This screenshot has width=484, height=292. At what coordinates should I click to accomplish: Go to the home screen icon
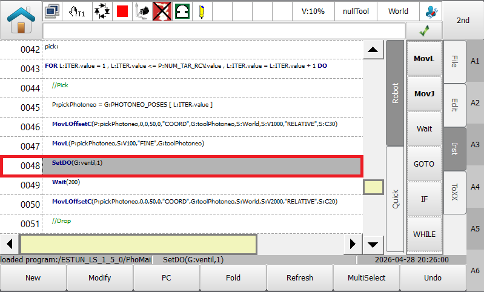tap(21, 20)
